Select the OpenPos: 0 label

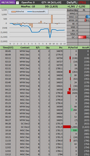click(x=28, y=2)
